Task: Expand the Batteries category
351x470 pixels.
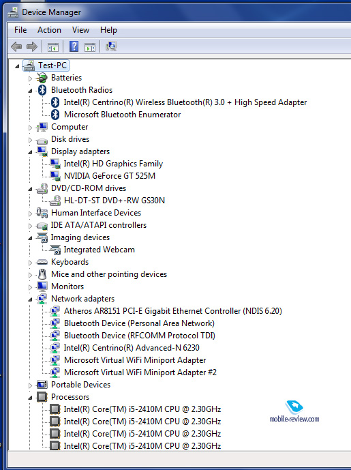Action: tap(30, 78)
